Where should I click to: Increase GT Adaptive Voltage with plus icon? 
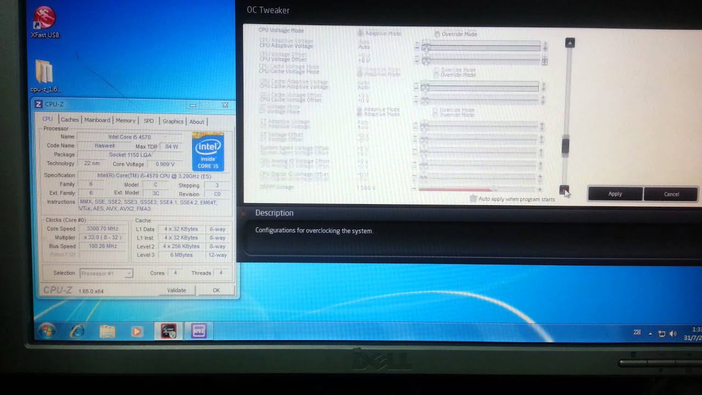(x=542, y=127)
